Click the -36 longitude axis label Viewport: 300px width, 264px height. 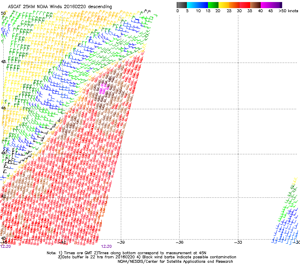point(180,242)
